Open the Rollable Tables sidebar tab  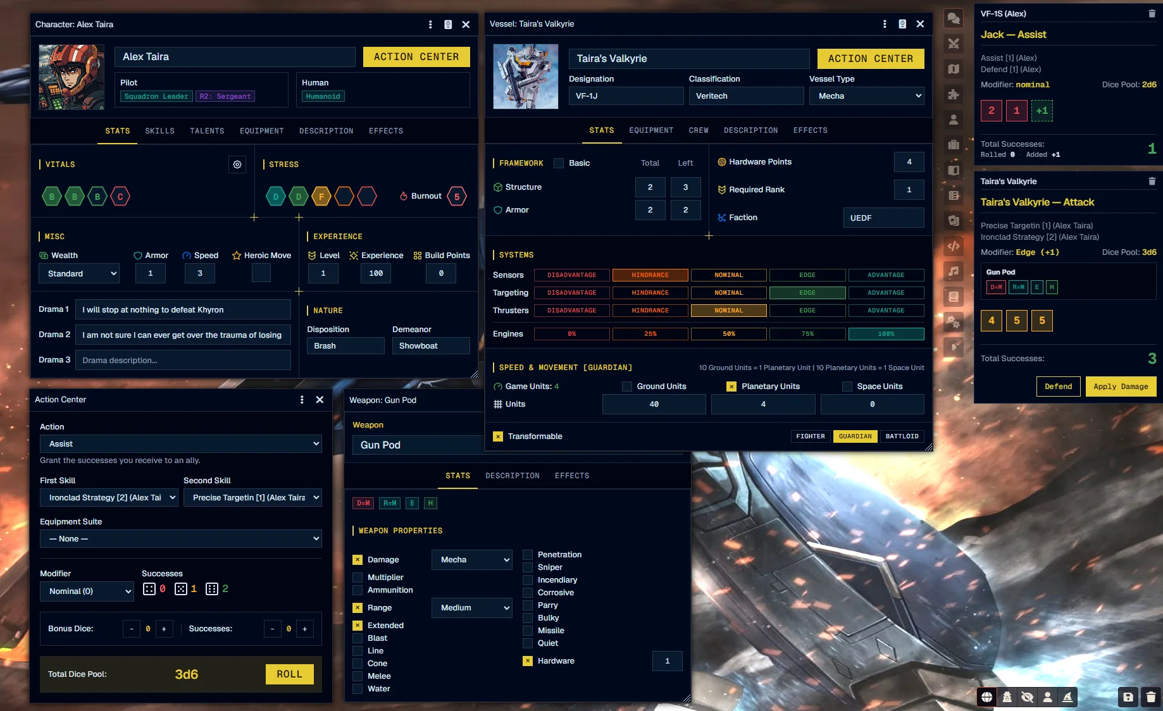click(954, 195)
